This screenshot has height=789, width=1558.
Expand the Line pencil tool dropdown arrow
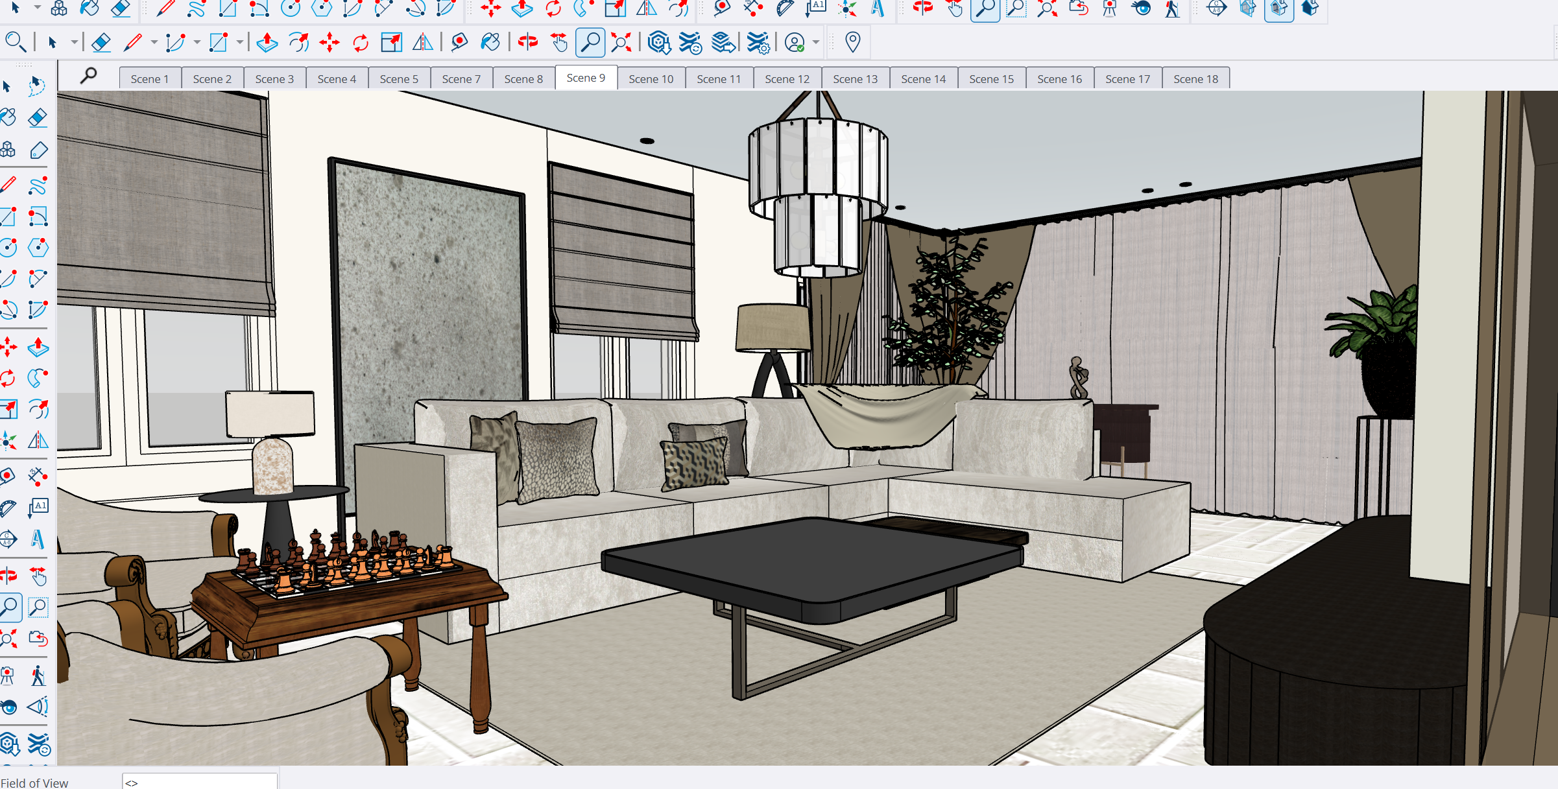pos(154,43)
